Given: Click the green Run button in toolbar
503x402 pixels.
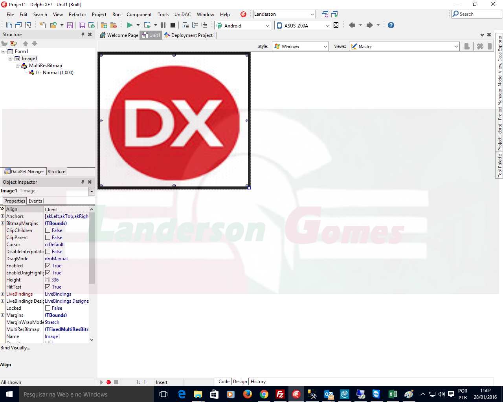Looking at the screenshot, I should click(129, 25).
